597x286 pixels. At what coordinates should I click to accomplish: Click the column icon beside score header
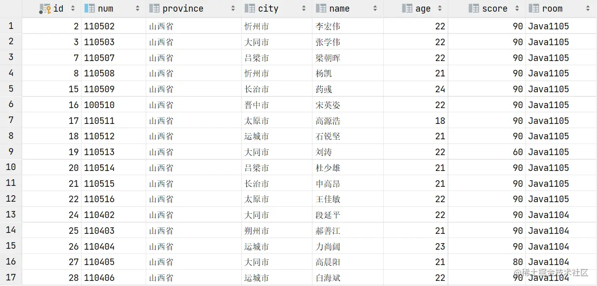coord(474,8)
